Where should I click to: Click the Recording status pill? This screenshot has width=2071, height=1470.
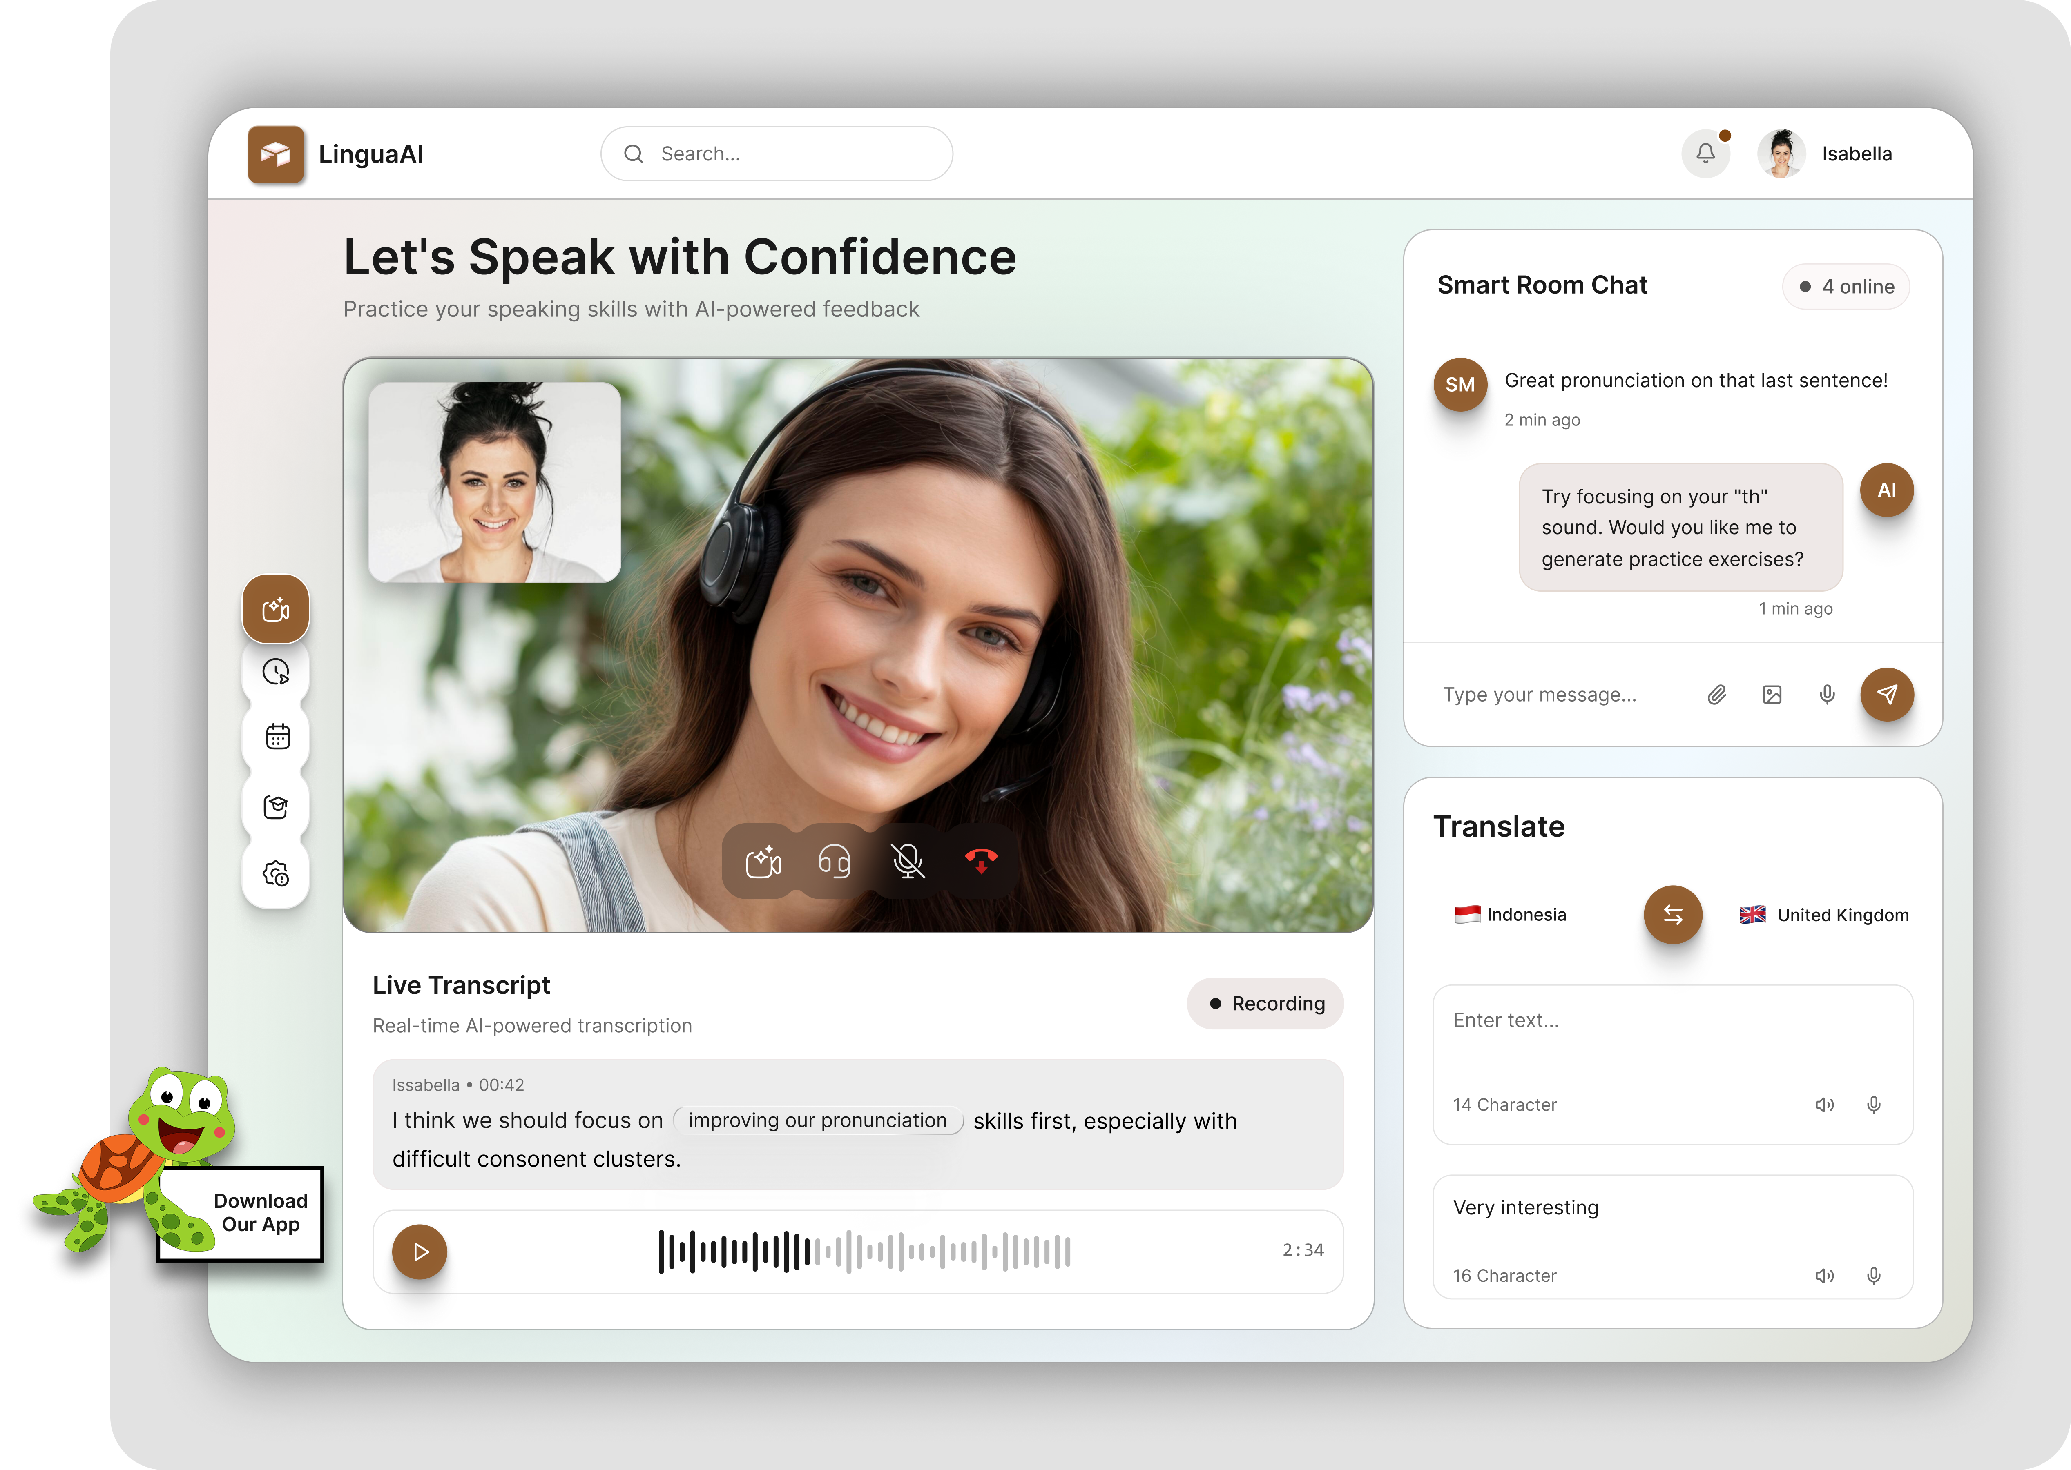pos(1265,1003)
